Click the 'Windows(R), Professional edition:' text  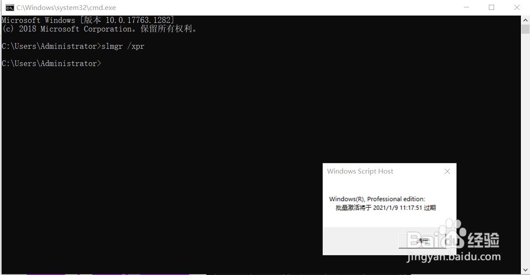click(x=377, y=199)
